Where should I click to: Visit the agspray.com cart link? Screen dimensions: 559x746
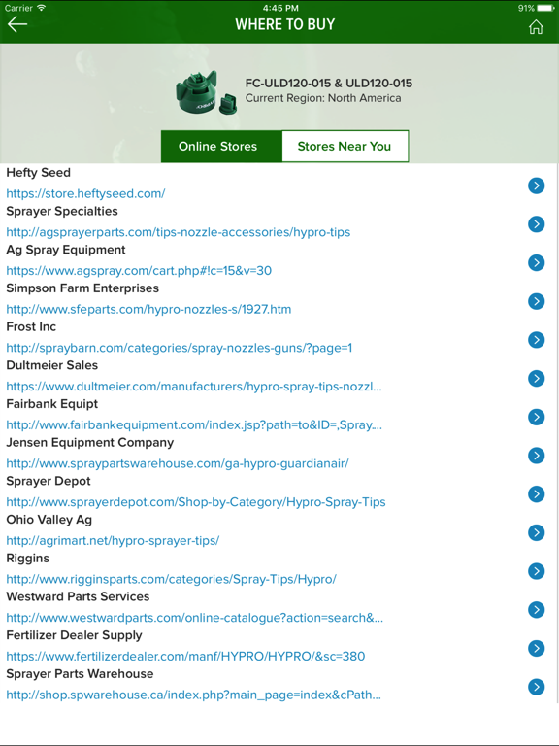[x=139, y=271]
